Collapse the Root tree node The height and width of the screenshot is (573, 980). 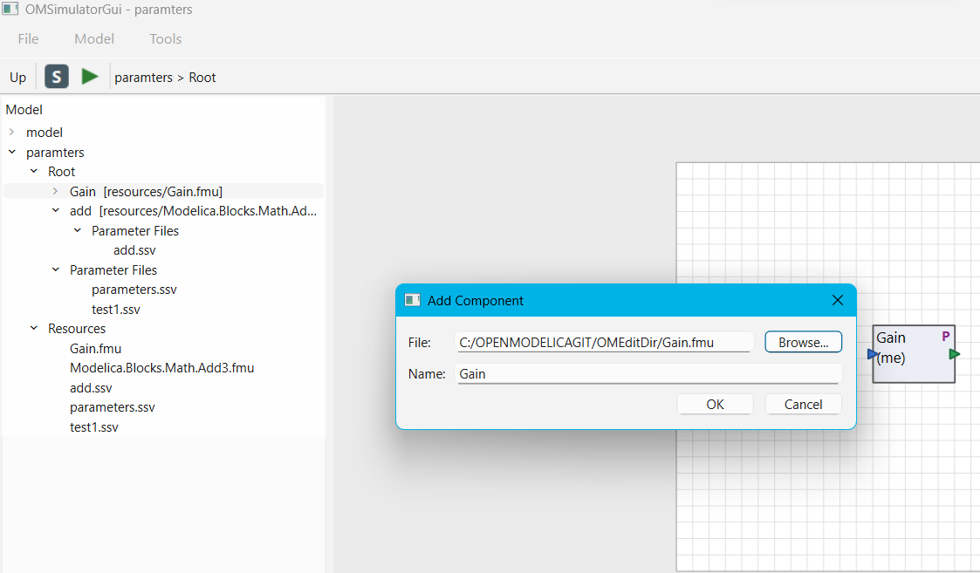point(34,171)
